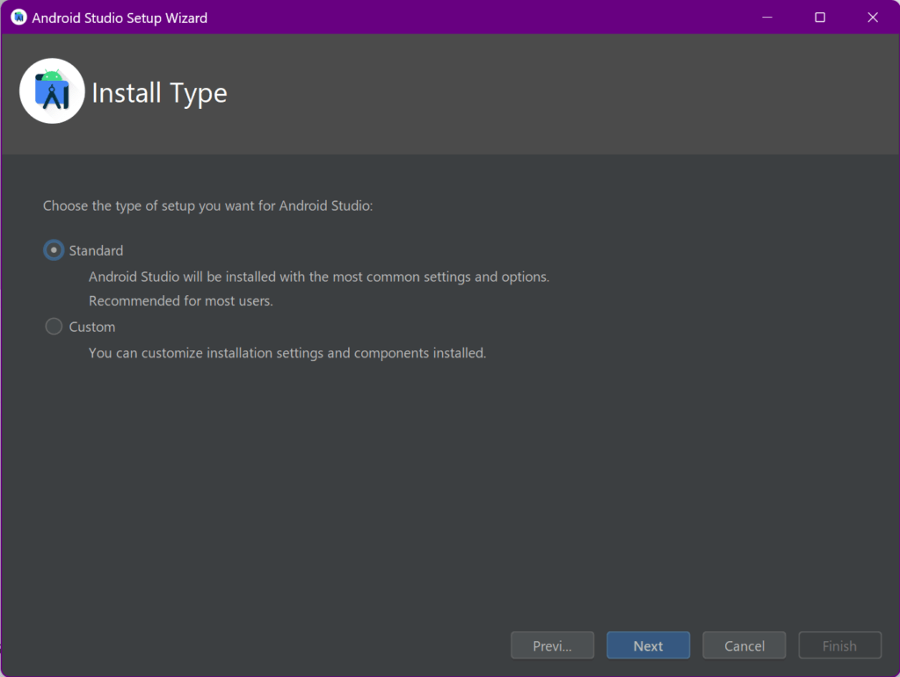The image size is (900, 677).
Task: Click the Next button
Action: point(648,645)
